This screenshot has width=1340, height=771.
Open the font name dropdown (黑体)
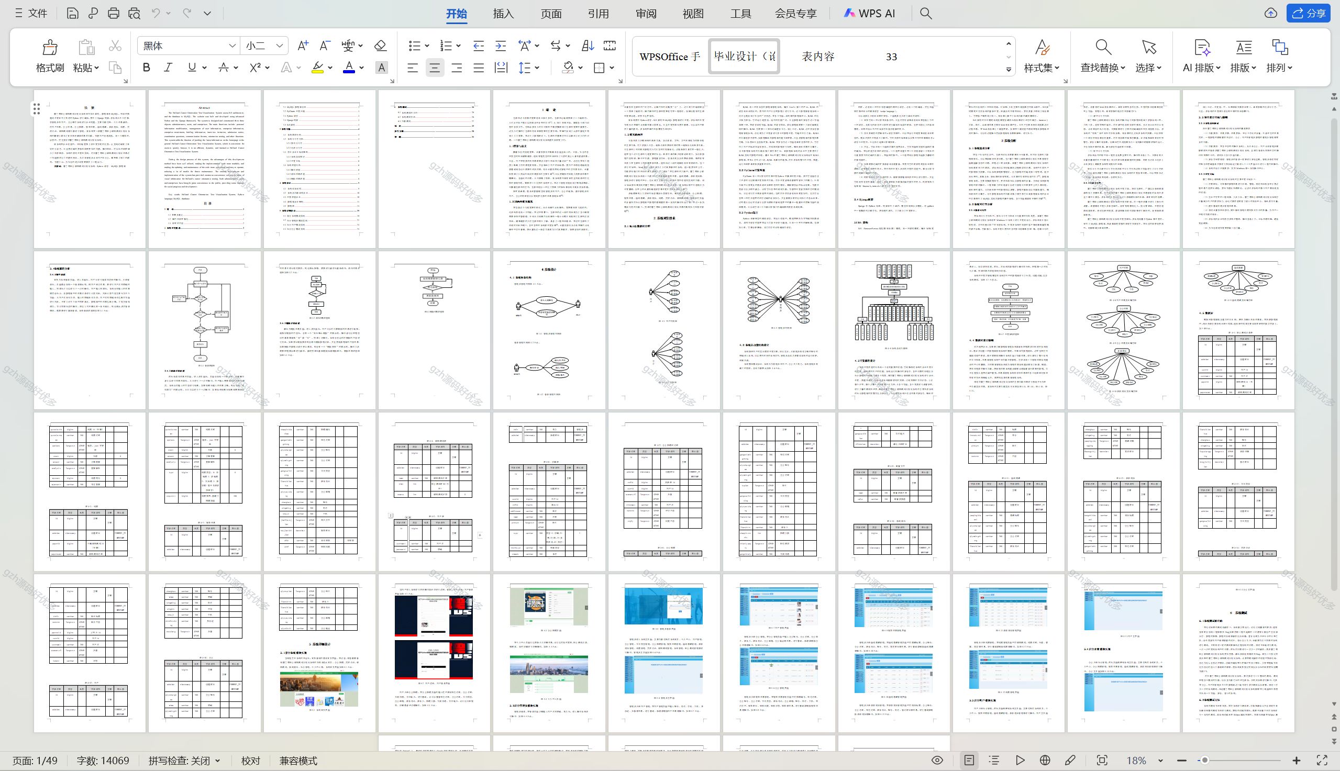232,46
